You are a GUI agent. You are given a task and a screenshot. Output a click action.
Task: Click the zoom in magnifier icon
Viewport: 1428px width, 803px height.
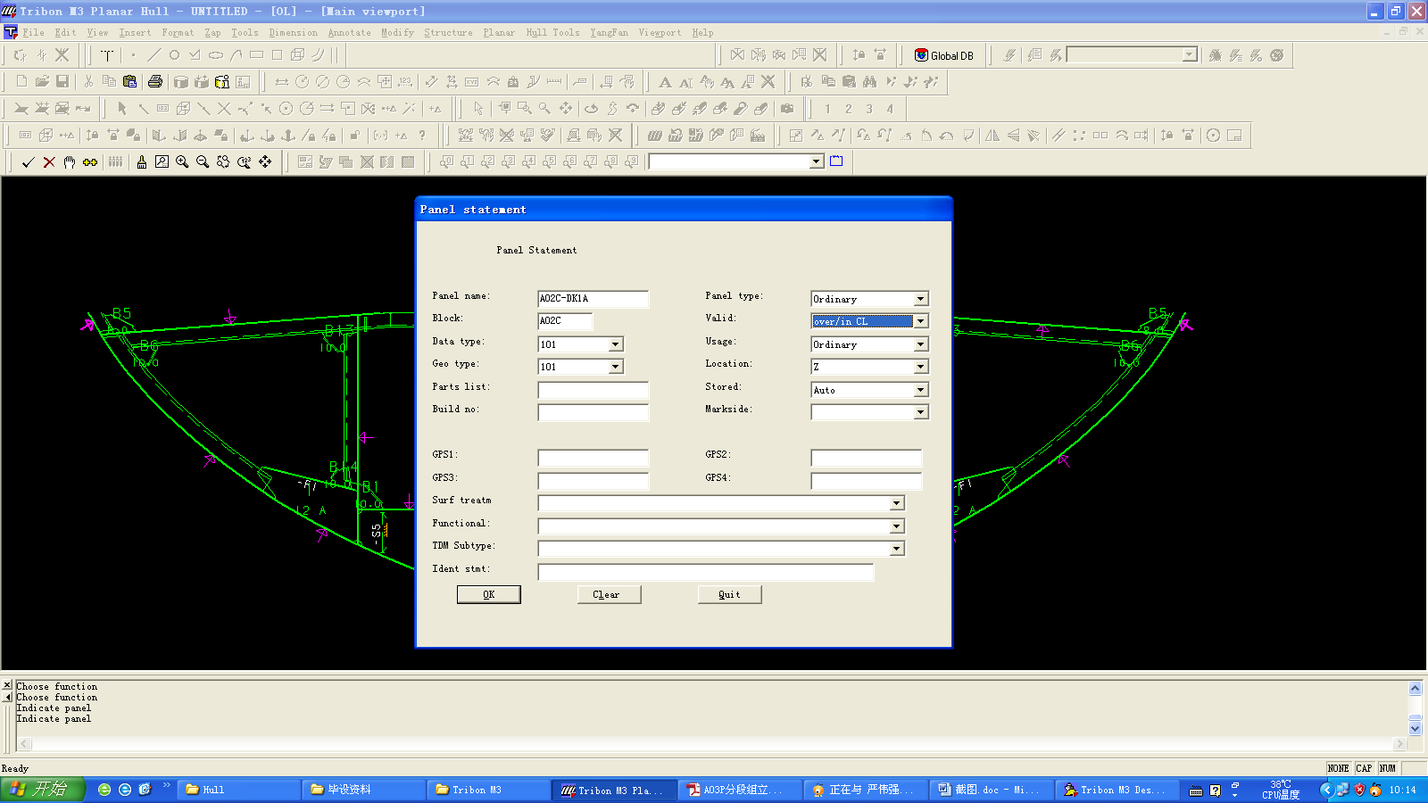(x=182, y=162)
